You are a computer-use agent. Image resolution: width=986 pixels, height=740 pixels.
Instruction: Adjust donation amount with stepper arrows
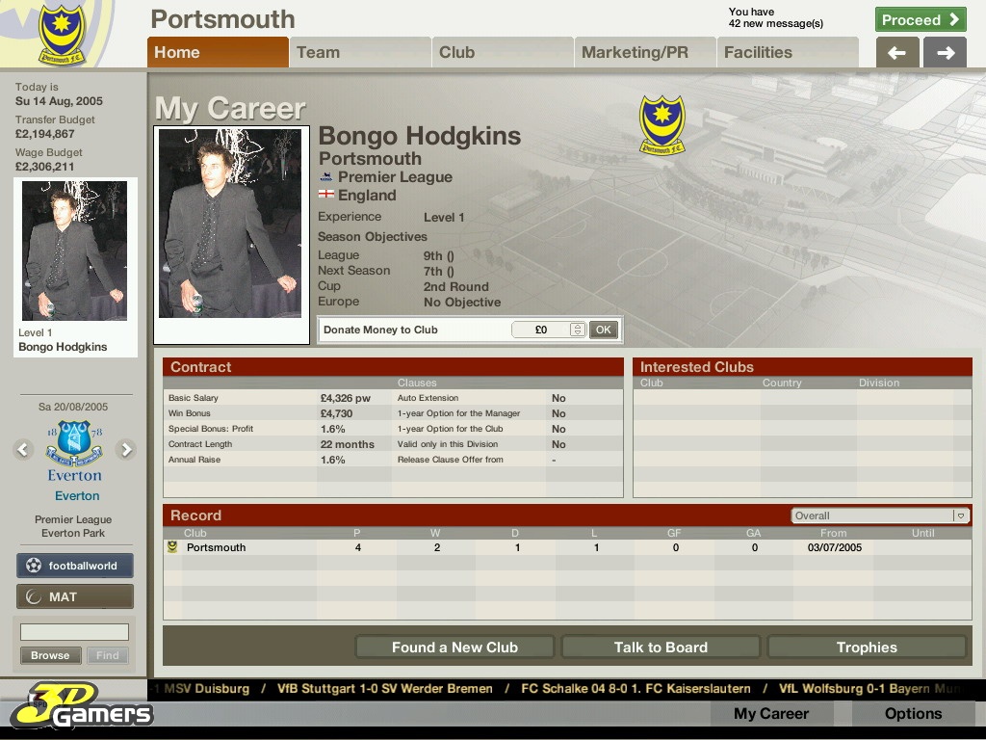coord(578,330)
